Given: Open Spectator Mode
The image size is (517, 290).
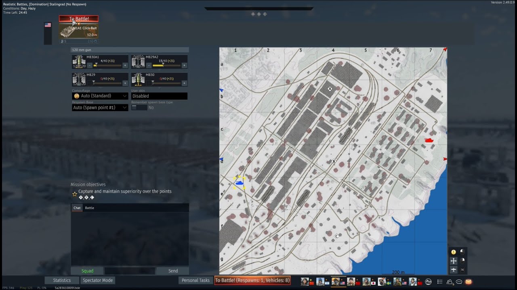Looking at the screenshot, I should pyautogui.click(x=98, y=280).
